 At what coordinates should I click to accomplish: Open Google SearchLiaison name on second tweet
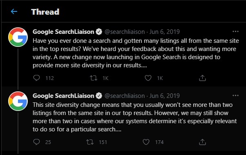[63, 96]
